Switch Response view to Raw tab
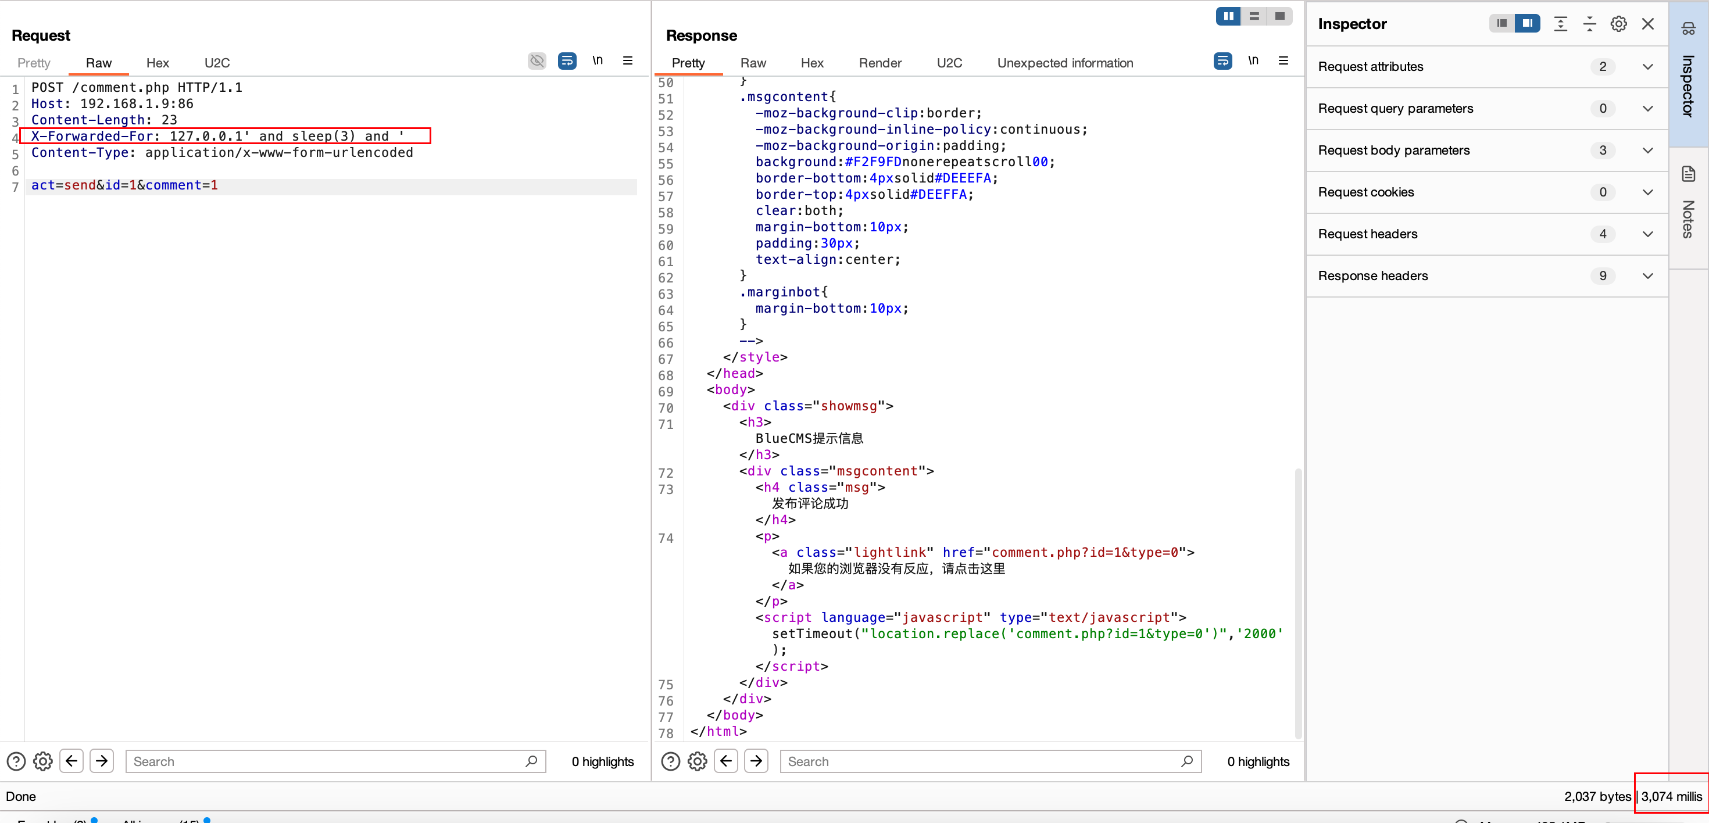Screen dimensions: 1709x823 753,63
